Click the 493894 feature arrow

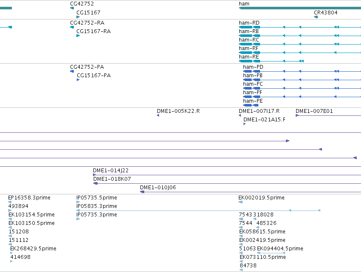tap(10, 210)
